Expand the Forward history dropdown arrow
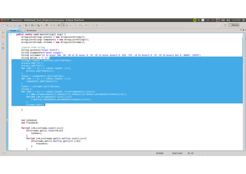The image size is (246, 174). tap(103, 25)
